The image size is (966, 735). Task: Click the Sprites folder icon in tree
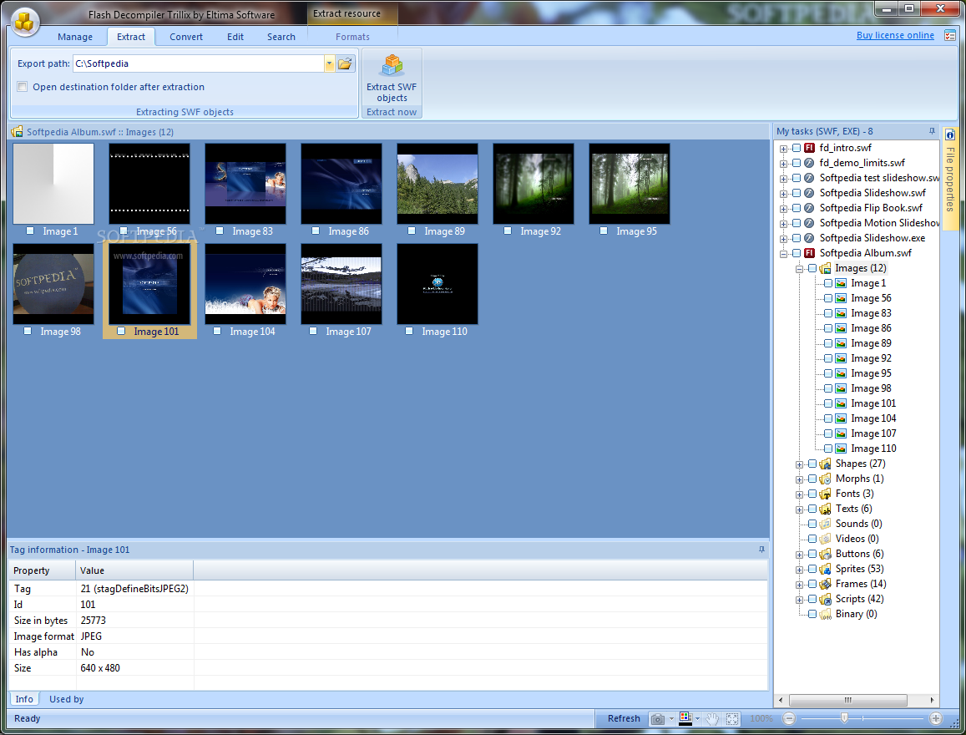[826, 570]
